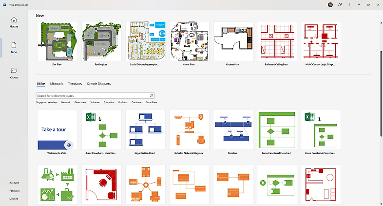
Task: Click the search magnifier icon in the template box
Action: point(152,96)
